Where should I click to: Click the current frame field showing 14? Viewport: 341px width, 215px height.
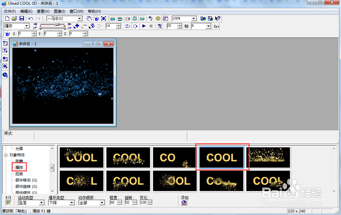(x=111, y=26)
